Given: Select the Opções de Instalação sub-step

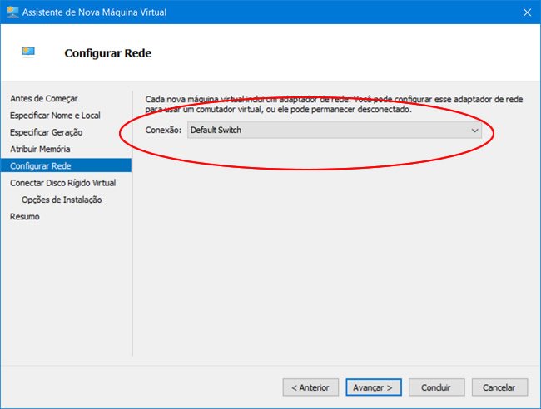Looking at the screenshot, I should point(62,200).
